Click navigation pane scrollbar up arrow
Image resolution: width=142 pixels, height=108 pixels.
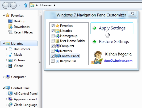(40, 13)
